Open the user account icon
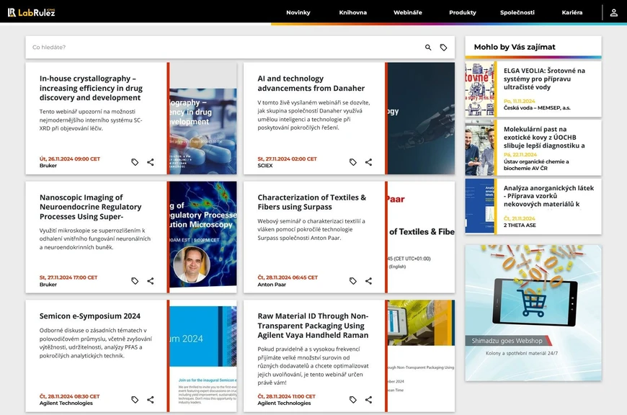627x415 pixels. tap(613, 12)
